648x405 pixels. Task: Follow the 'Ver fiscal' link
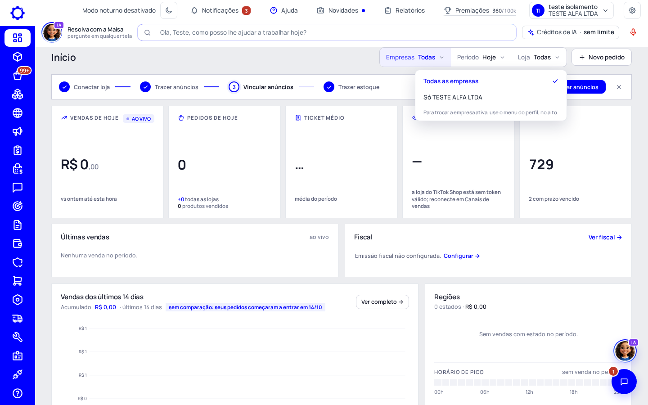(x=605, y=237)
